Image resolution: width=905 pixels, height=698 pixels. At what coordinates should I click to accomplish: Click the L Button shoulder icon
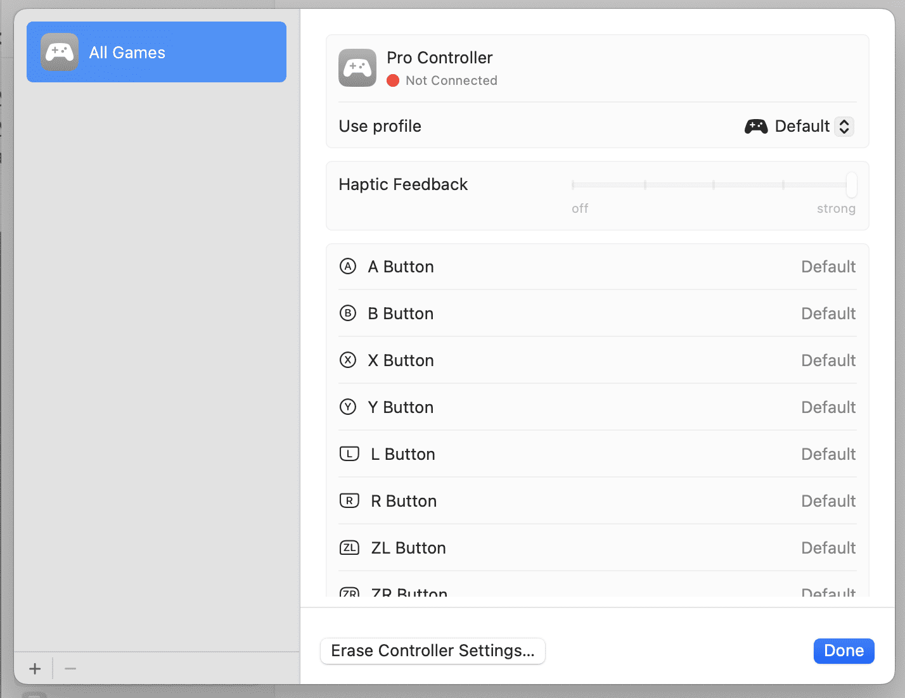point(349,454)
